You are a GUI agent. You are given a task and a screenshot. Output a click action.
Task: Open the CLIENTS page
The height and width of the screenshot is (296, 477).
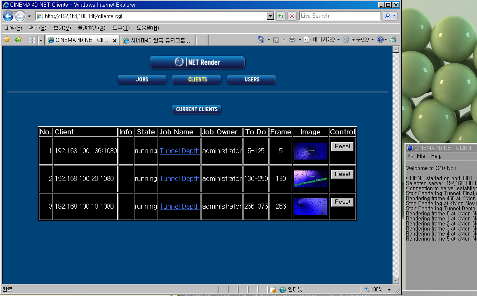tap(197, 80)
